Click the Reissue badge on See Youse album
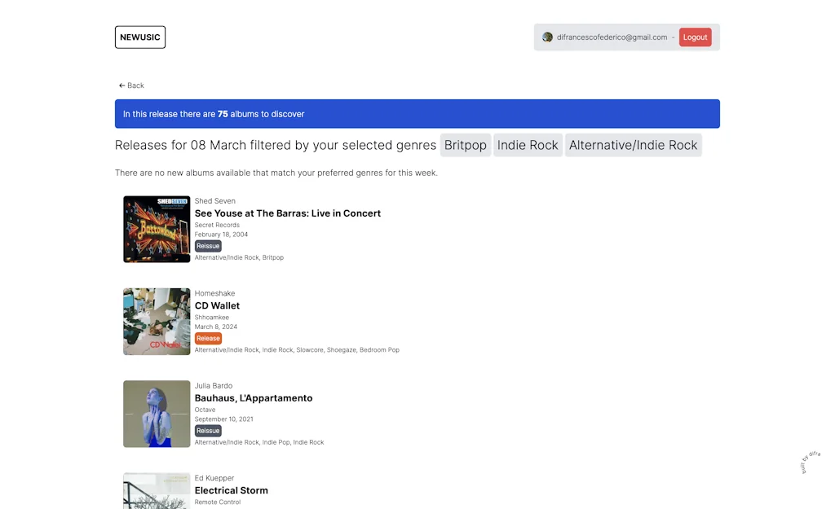This screenshot has width=835, height=509. [207, 245]
